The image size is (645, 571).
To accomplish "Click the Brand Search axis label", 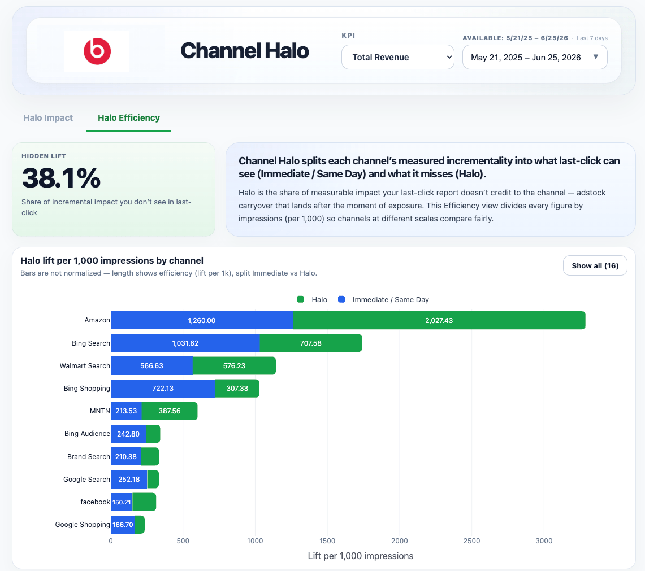I will click(88, 456).
